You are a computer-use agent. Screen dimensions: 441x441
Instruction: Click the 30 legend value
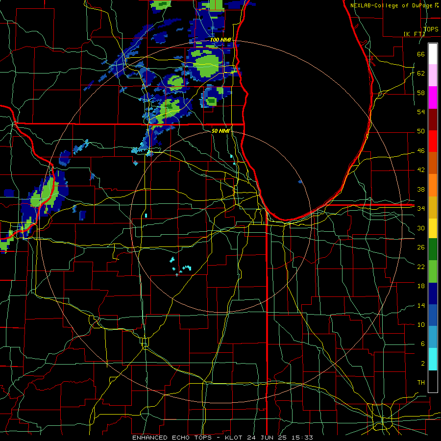[421, 228]
